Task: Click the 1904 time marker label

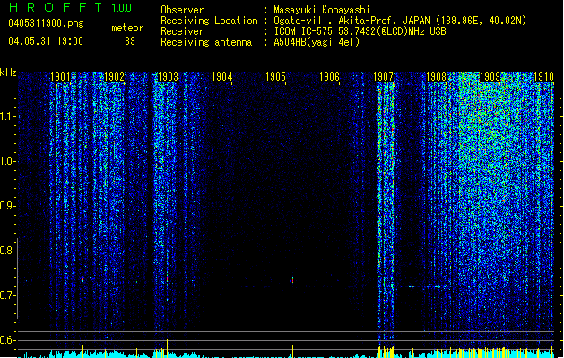Action: (222, 77)
